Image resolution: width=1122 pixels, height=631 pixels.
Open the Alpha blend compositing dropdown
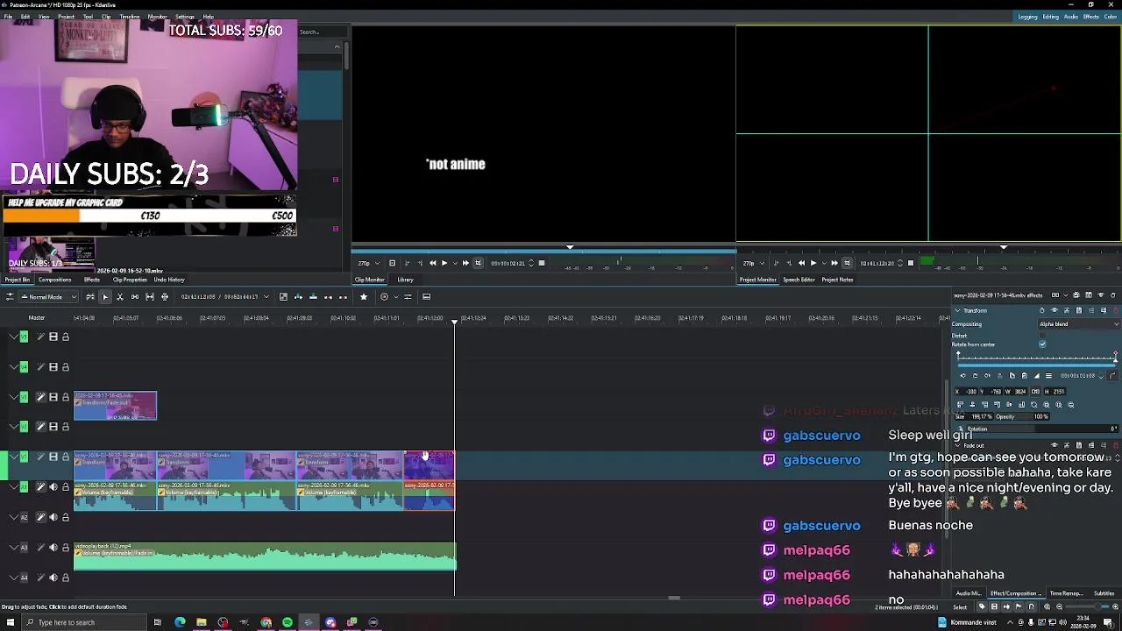(x=1080, y=324)
